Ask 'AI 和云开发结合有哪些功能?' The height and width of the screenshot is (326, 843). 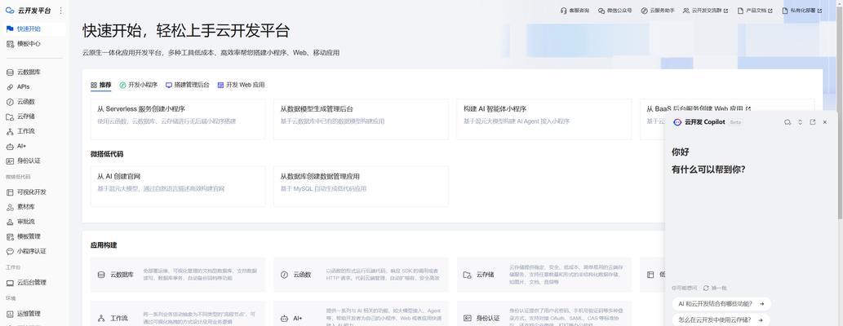(721, 304)
